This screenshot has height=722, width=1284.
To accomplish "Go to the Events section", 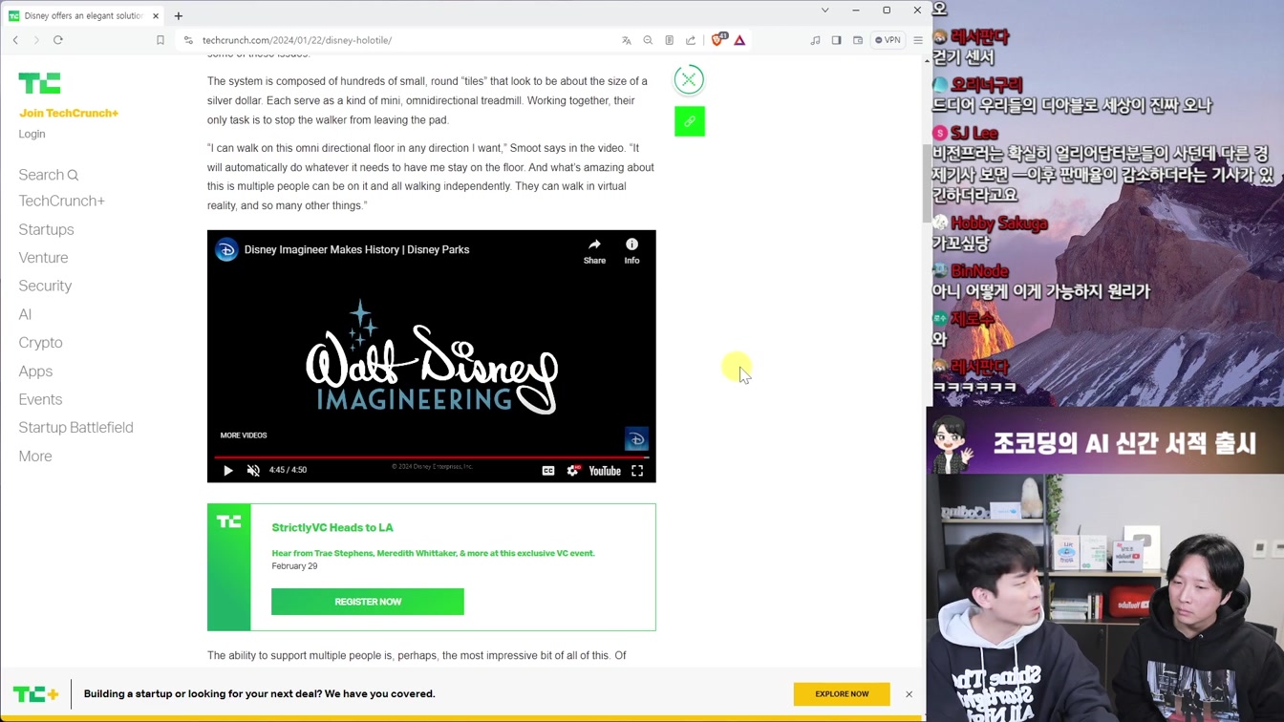I will click(x=40, y=399).
